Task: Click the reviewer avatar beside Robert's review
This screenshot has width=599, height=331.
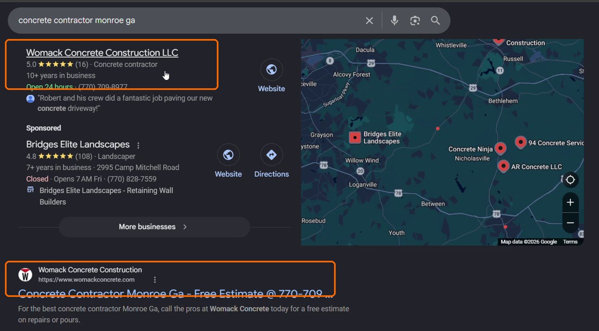Action: tap(30, 99)
